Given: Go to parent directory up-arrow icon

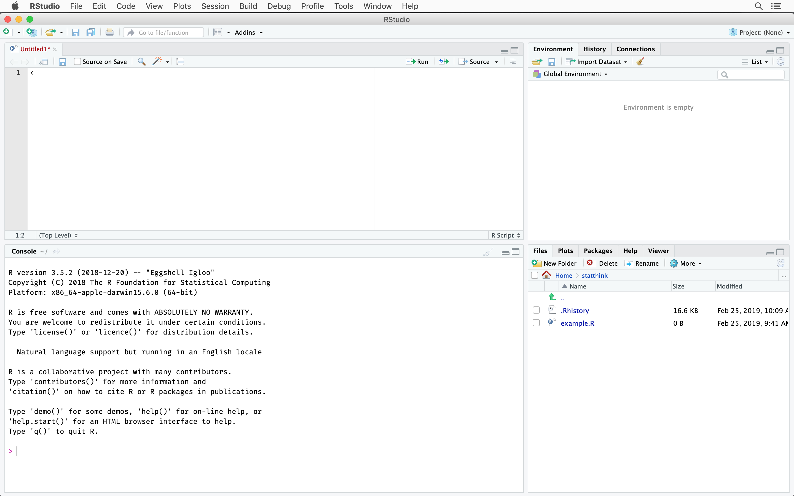Looking at the screenshot, I should 552,298.
